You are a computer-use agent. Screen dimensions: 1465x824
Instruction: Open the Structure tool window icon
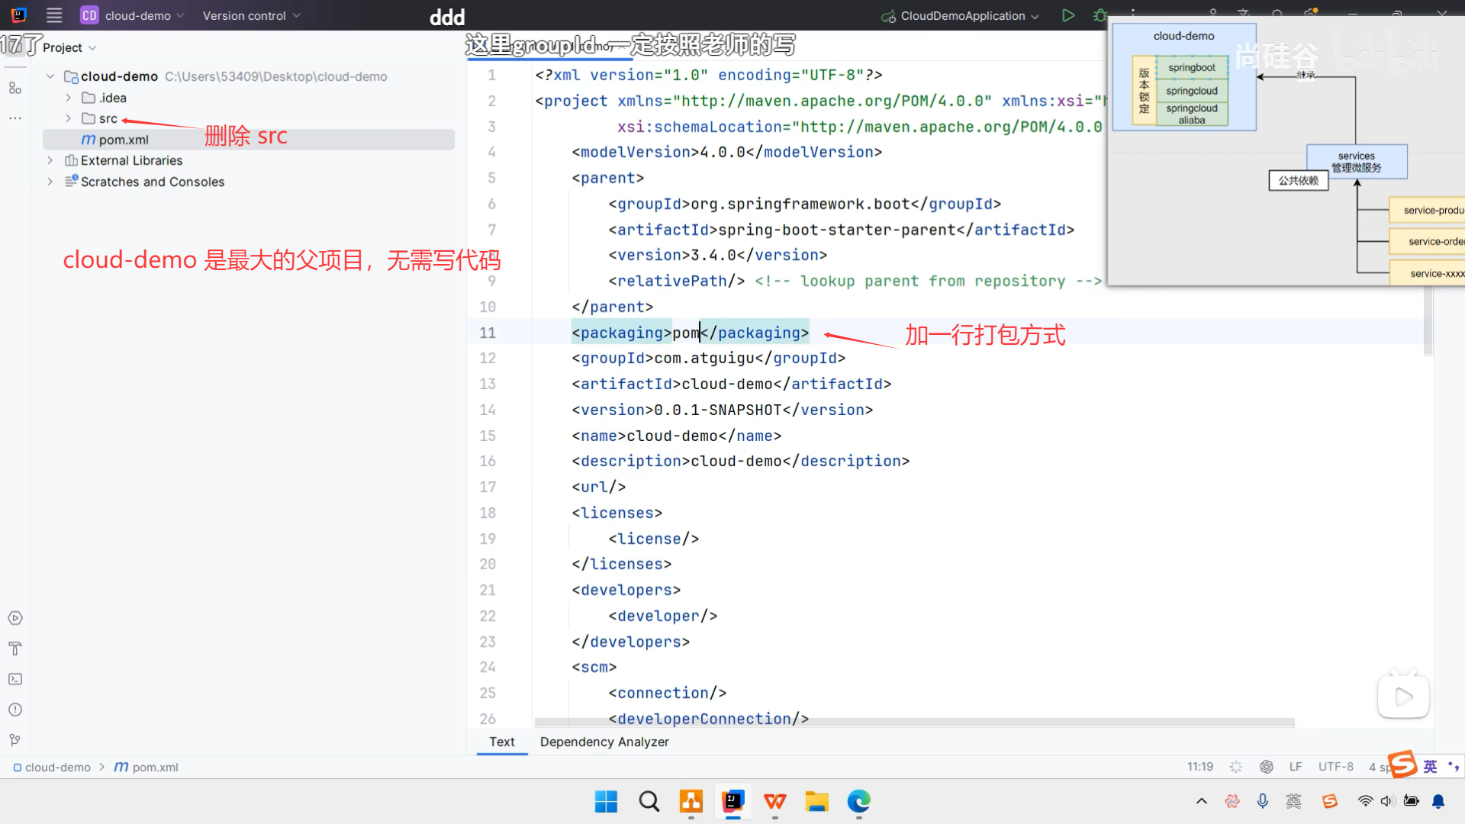15,89
